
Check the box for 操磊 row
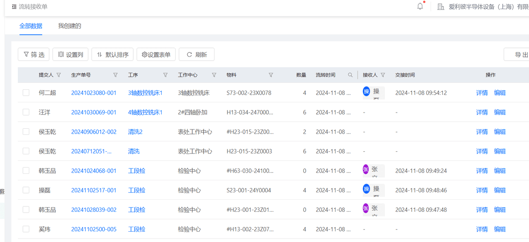pos(26,190)
